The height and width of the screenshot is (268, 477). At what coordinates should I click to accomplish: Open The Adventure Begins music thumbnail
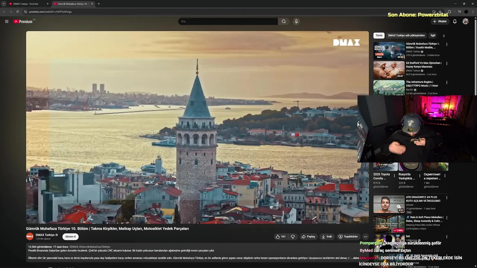click(389, 88)
